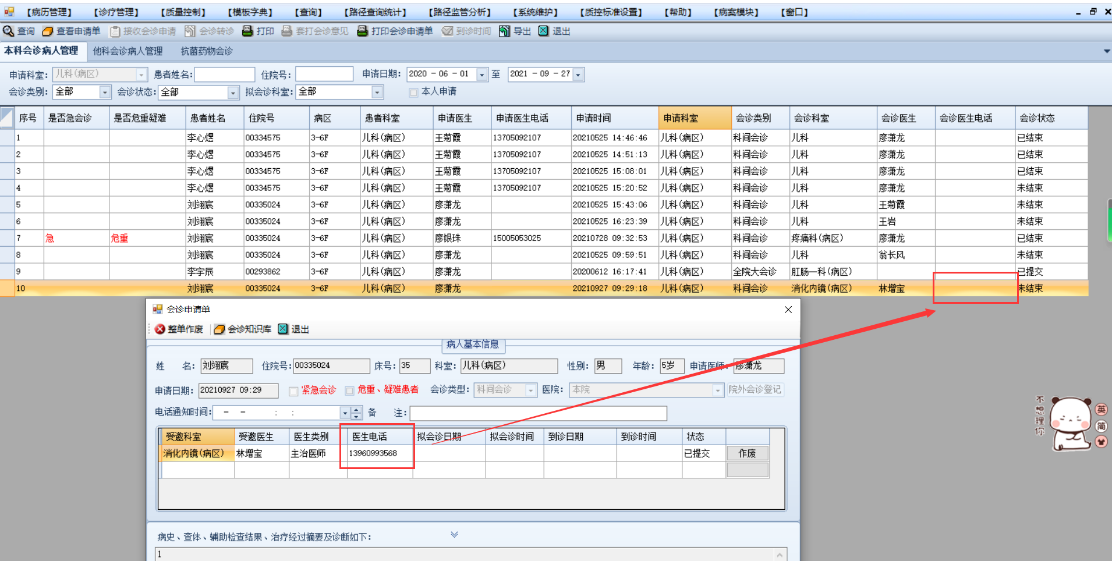Expand the 会诊类别 dropdown
The height and width of the screenshot is (561, 1112).
tap(105, 93)
